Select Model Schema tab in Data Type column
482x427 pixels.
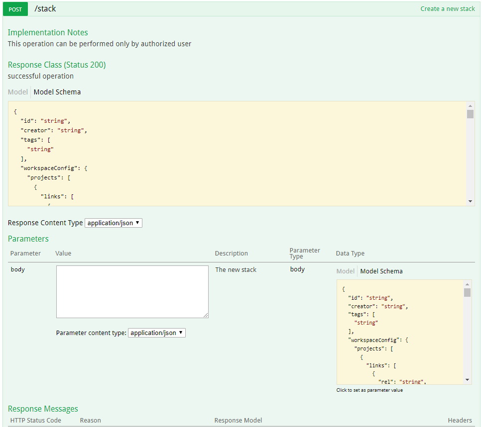point(381,271)
